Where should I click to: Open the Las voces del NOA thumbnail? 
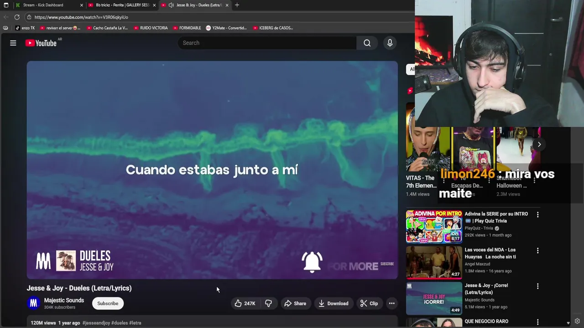click(x=434, y=262)
